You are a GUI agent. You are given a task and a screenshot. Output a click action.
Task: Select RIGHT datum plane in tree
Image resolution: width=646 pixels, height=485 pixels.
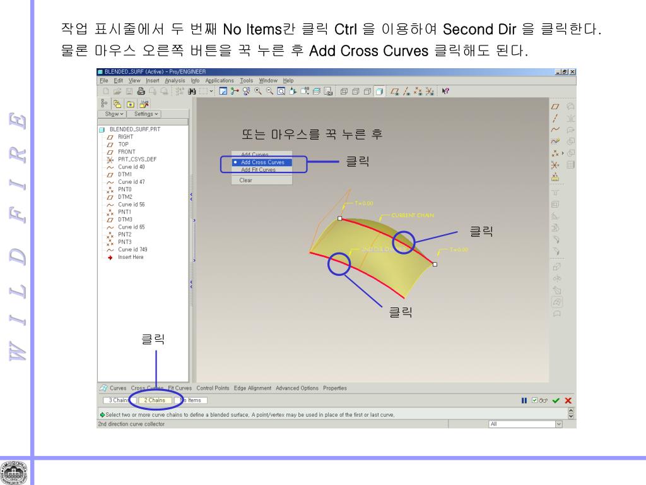coord(126,137)
